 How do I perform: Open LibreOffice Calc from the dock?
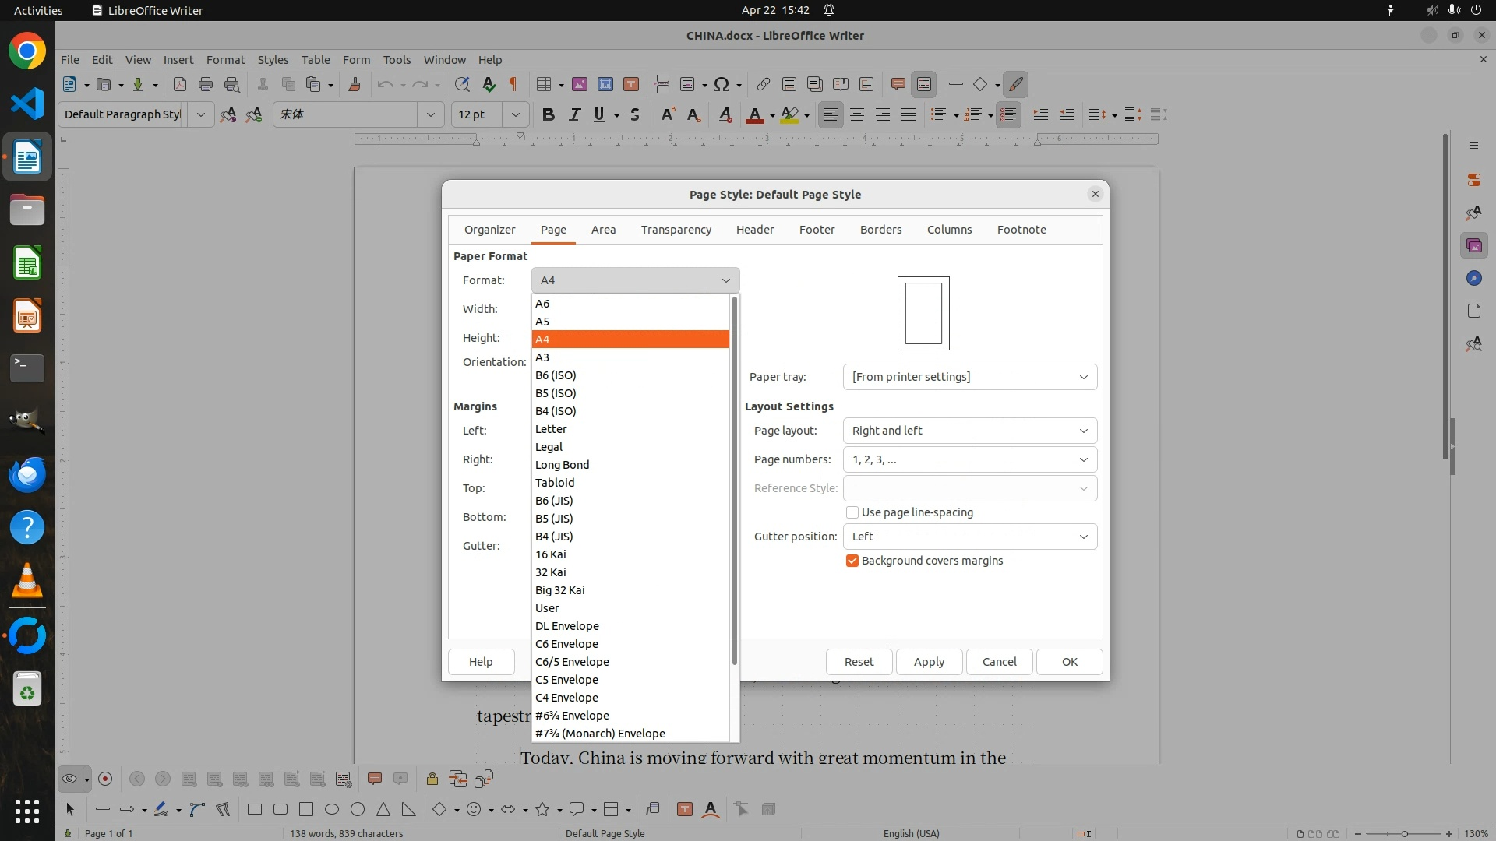tap(27, 263)
